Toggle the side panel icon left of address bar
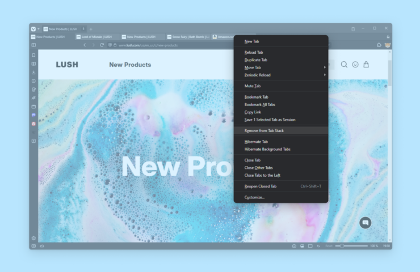 tap(33, 45)
